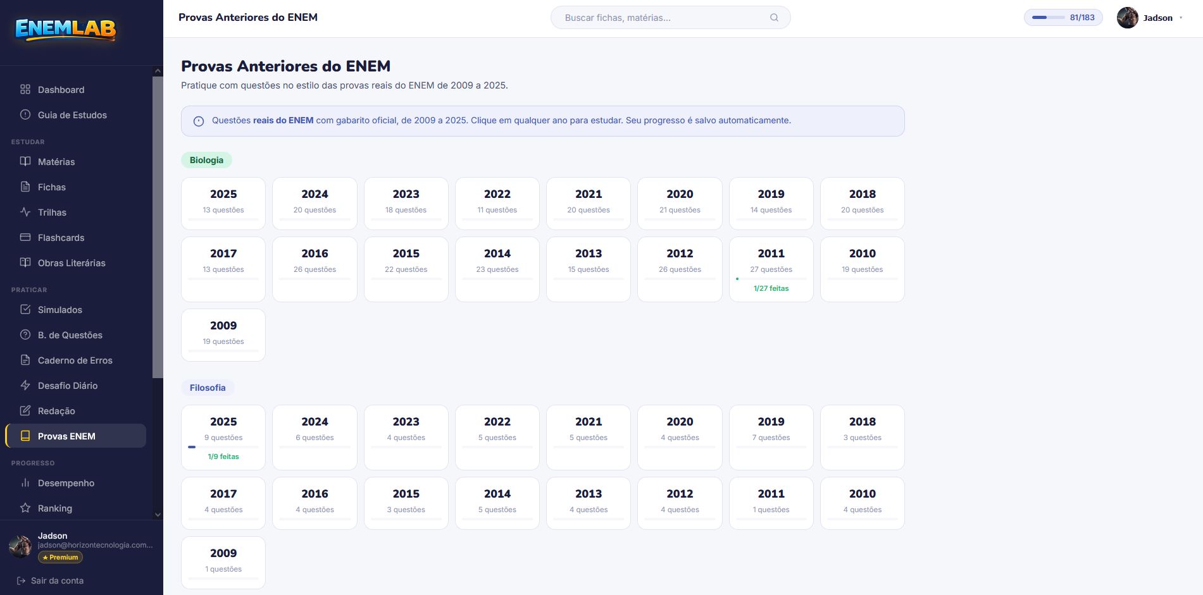Click the Filosofia subject tag
1203x595 pixels.
click(x=208, y=388)
